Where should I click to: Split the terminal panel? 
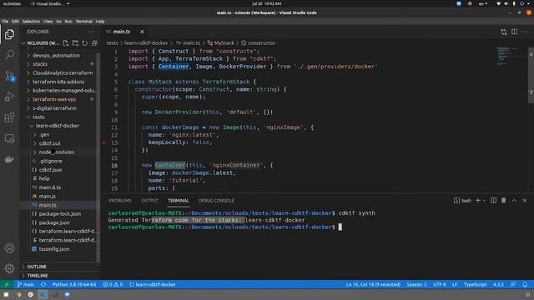click(x=493, y=201)
